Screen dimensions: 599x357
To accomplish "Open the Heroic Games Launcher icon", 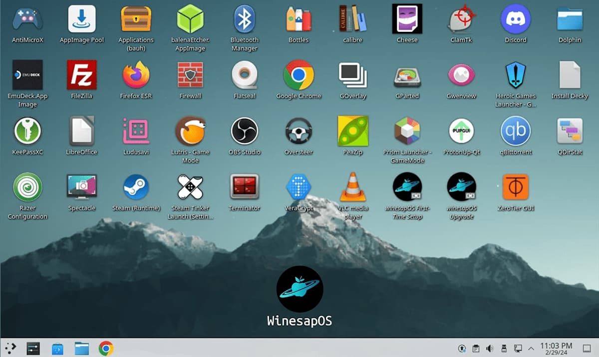I will click(x=515, y=75).
